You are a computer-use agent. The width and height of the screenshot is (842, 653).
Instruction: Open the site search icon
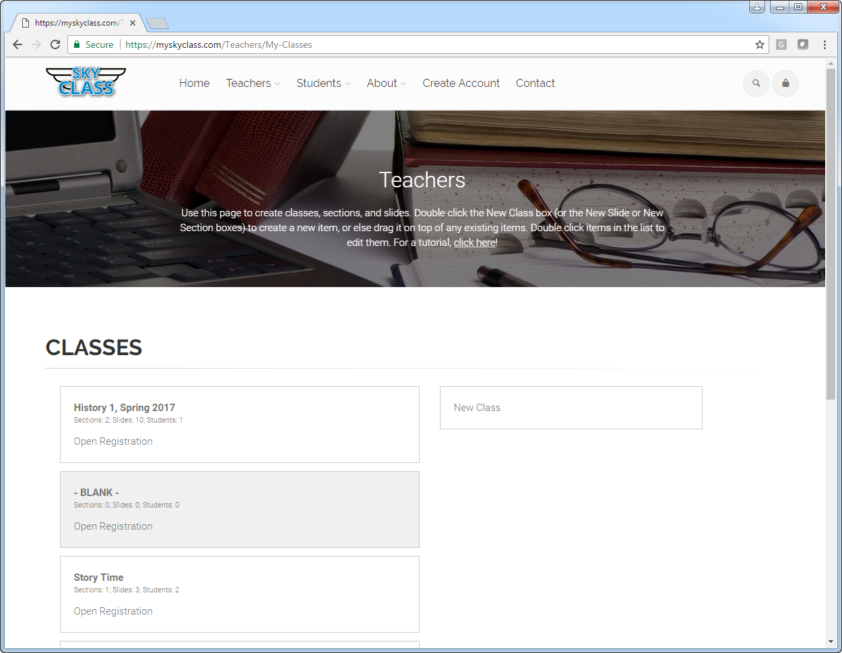pyautogui.click(x=756, y=84)
